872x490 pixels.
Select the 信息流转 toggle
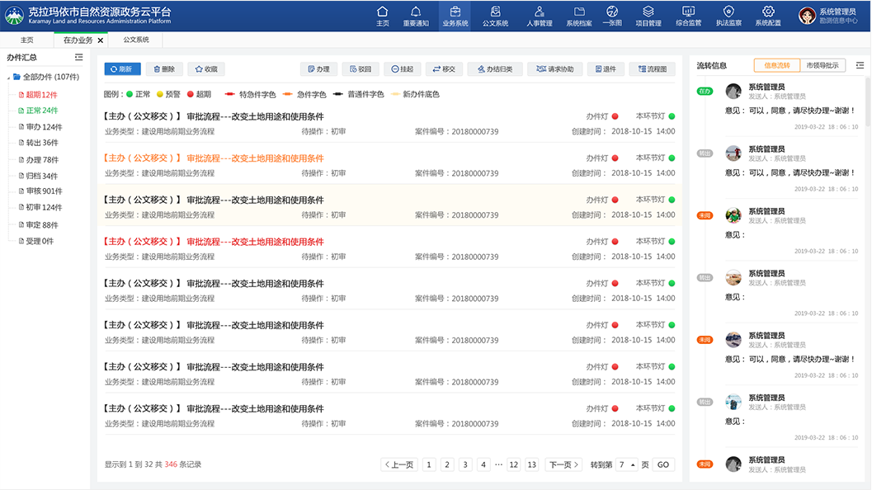[x=778, y=64]
